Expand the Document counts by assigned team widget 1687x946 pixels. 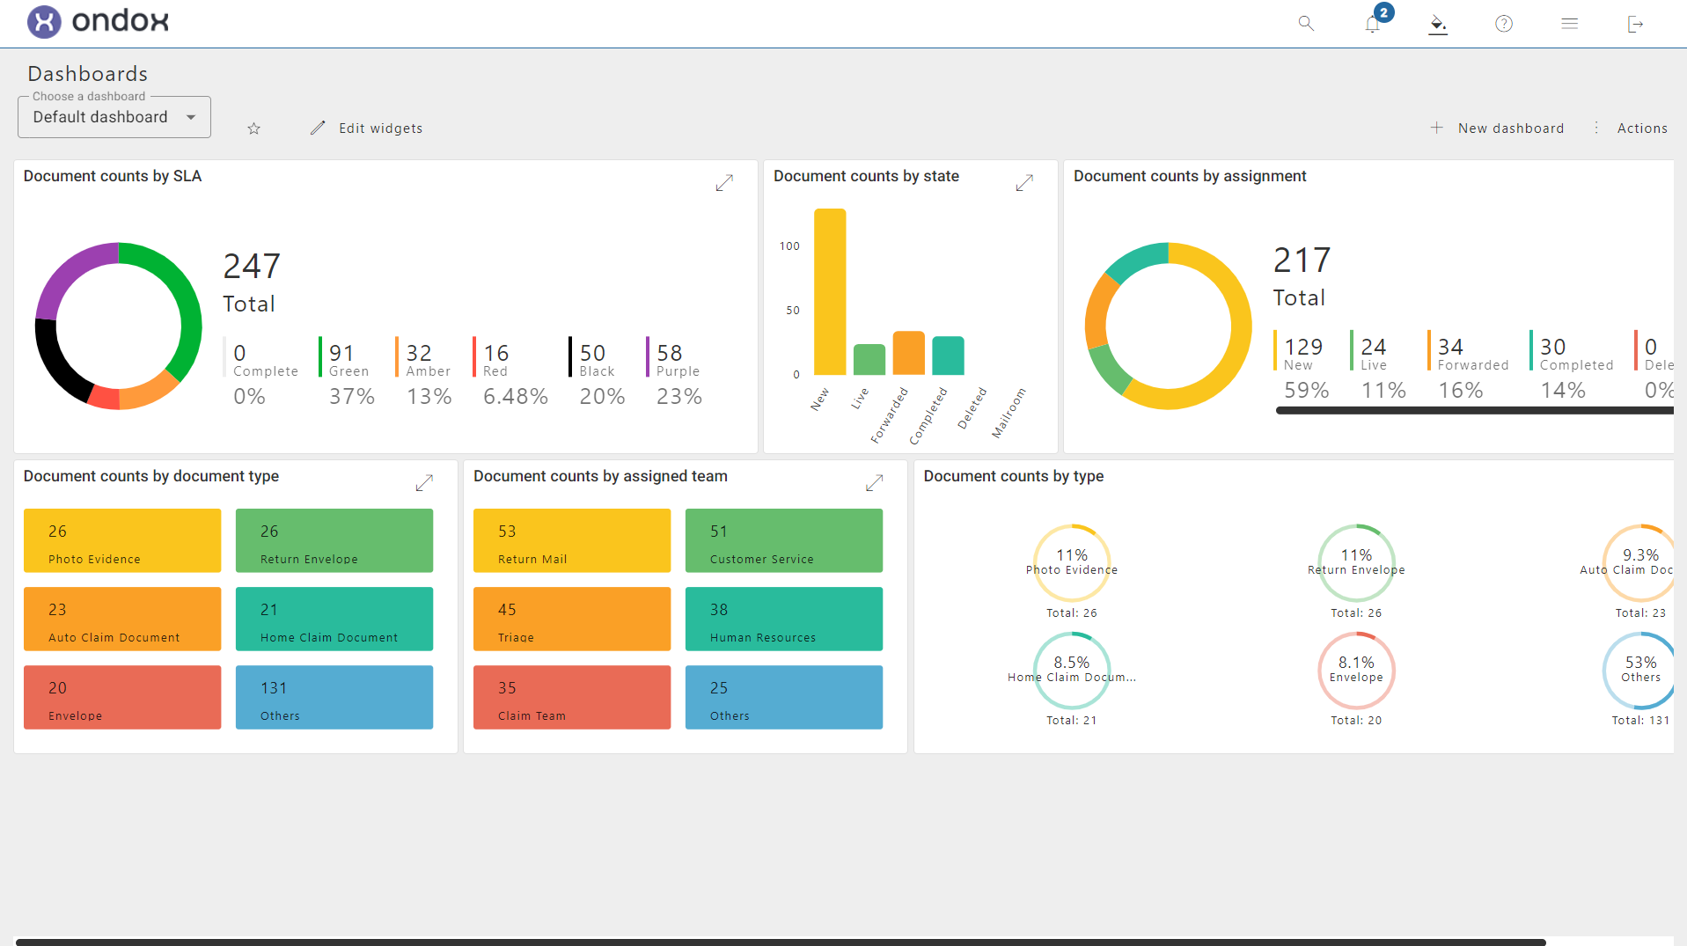[x=874, y=483]
